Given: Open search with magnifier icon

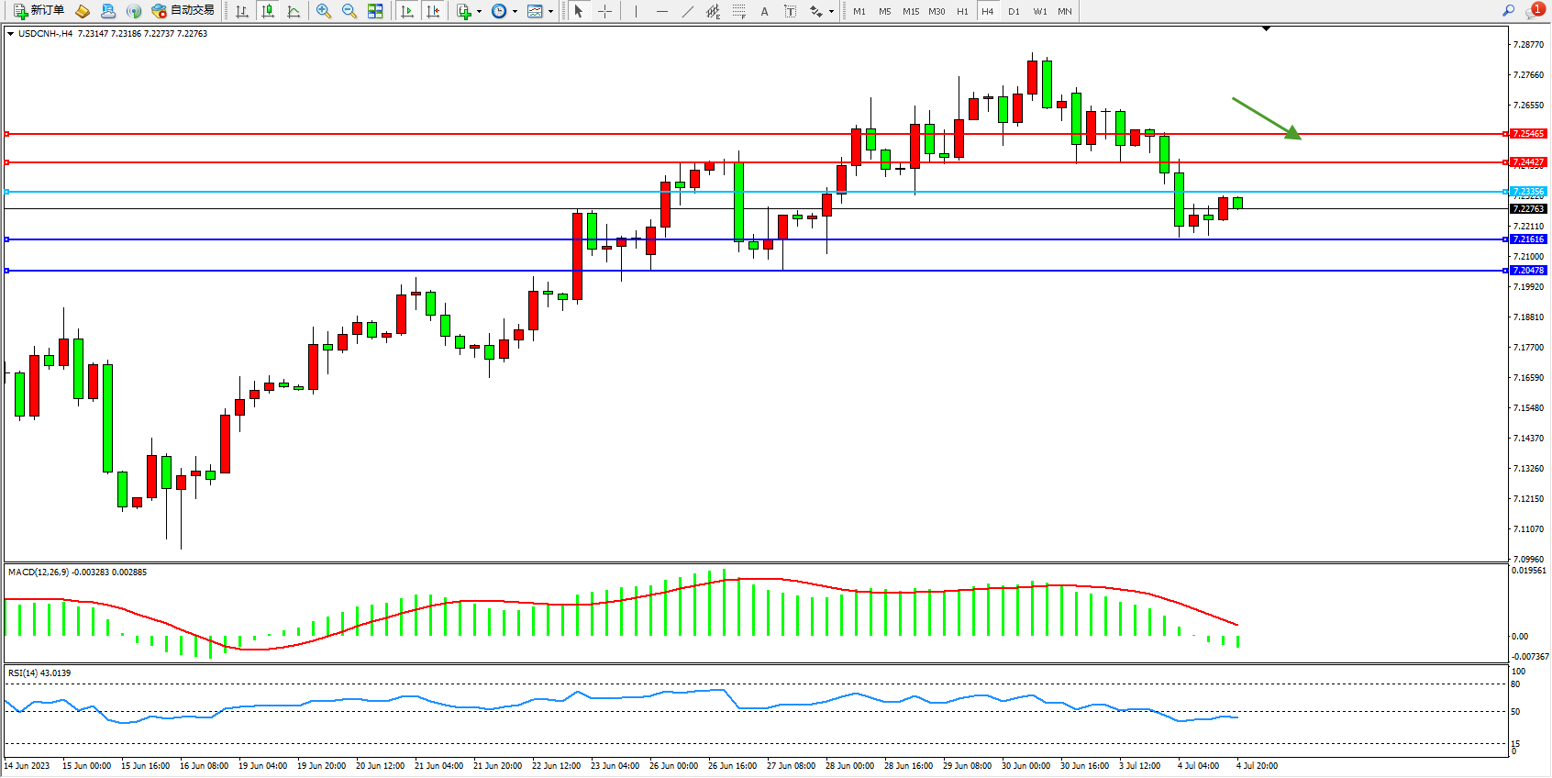Looking at the screenshot, I should pyautogui.click(x=1508, y=11).
